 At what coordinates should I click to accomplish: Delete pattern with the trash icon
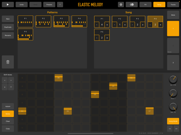(x=8, y=62)
